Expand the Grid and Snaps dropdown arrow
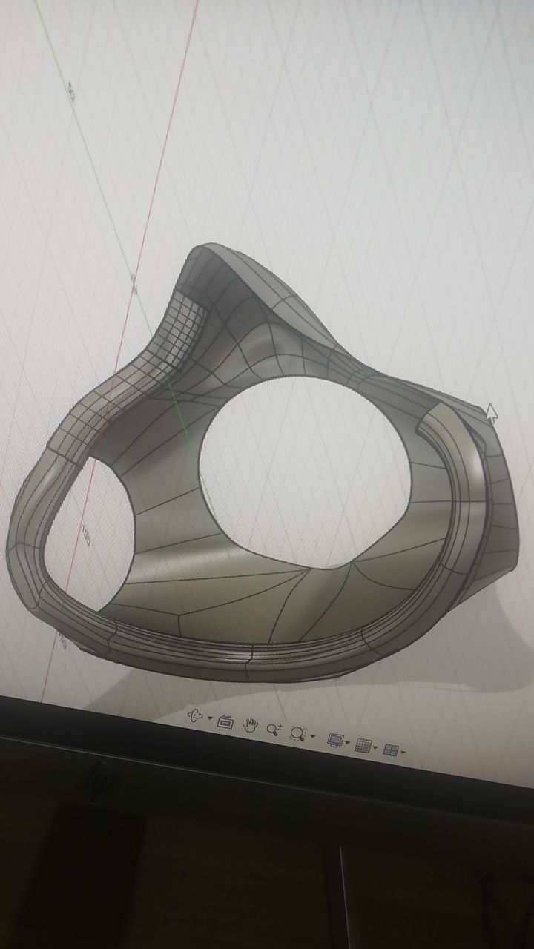 click(x=375, y=747)
